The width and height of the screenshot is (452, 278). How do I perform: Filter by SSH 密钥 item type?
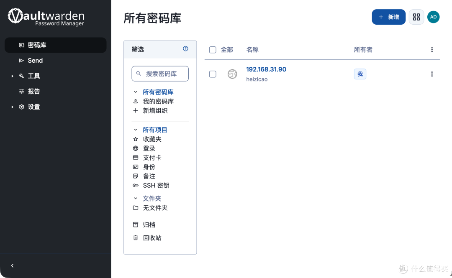tap(156, 185)
